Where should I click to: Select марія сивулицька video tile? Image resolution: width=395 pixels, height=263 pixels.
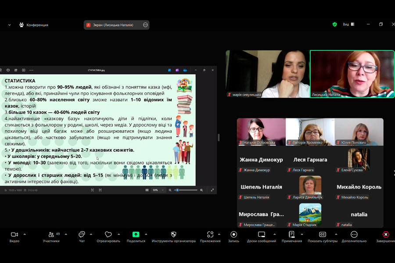pyautogui.click(x=268, y=74)
